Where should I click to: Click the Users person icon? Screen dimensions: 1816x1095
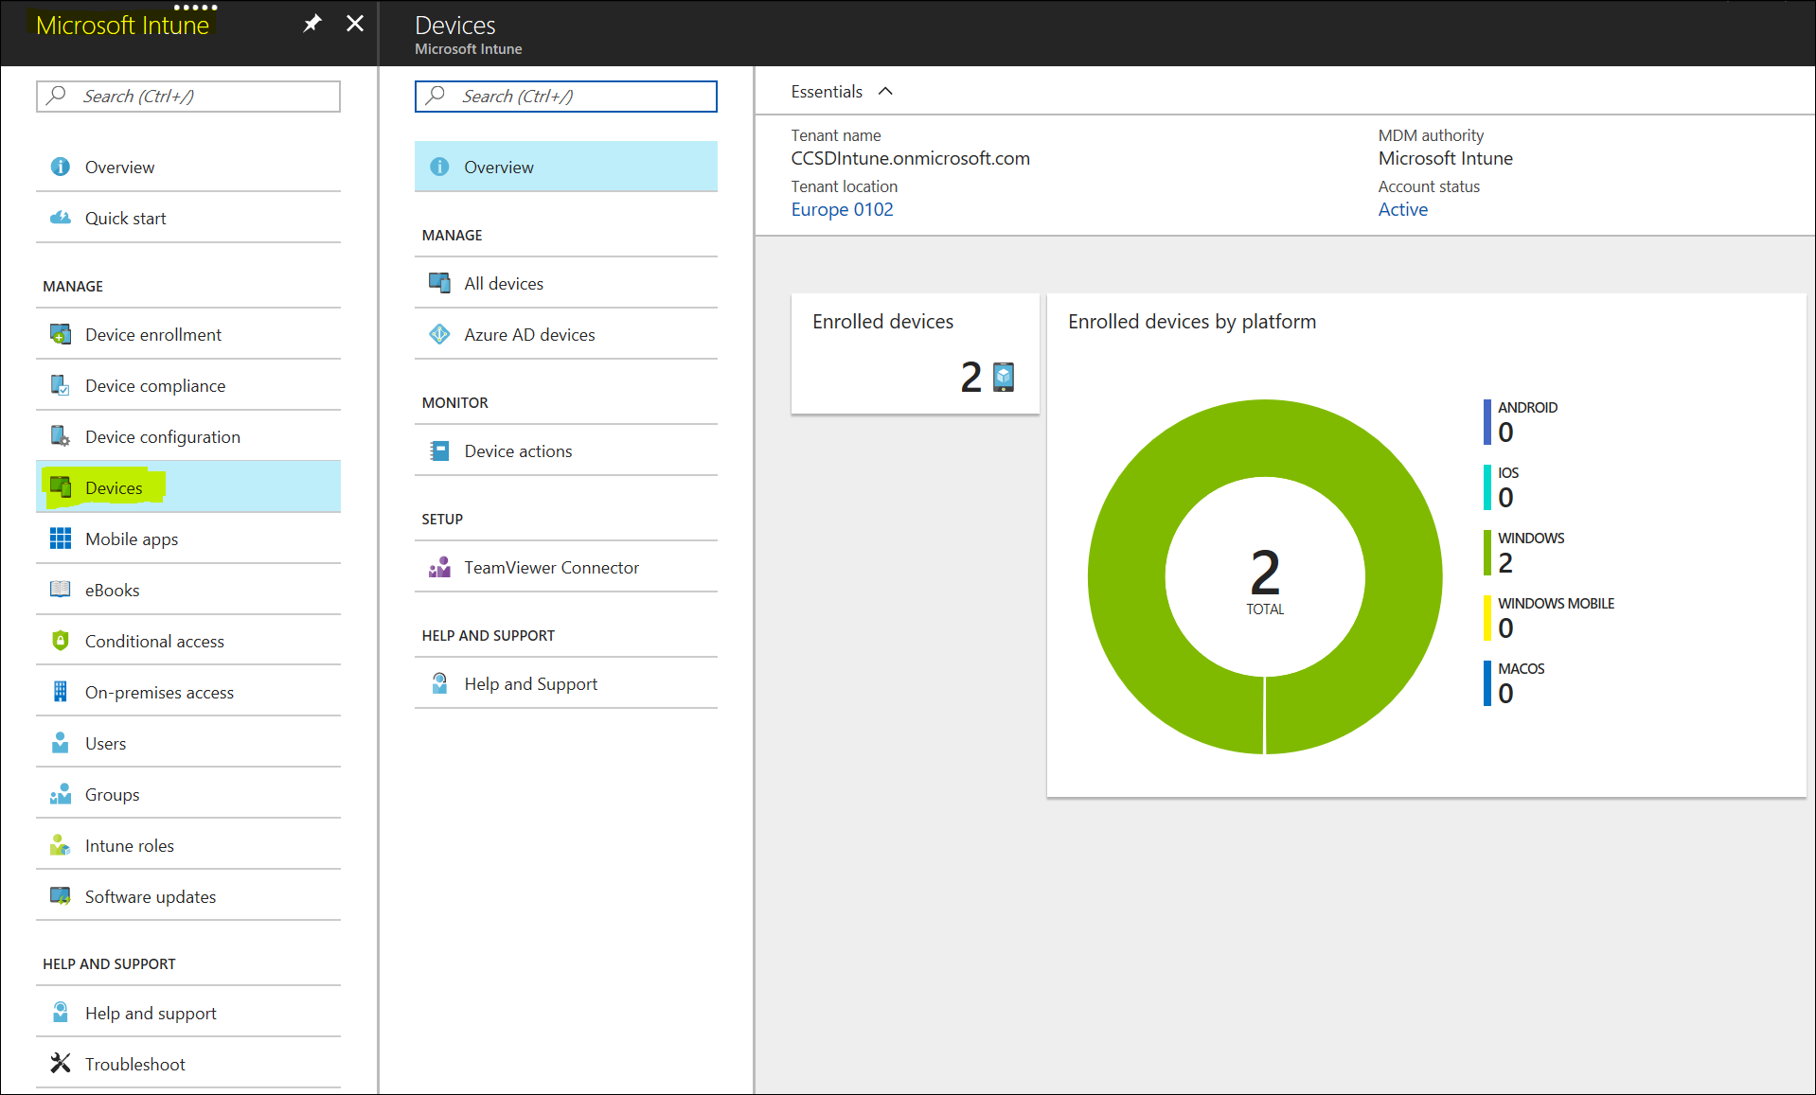pos(61,743)
